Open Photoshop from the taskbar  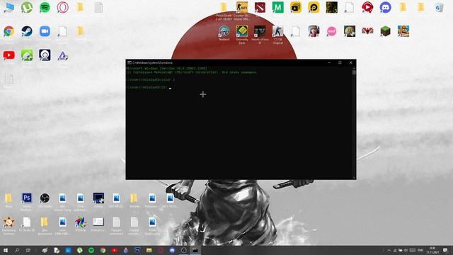click(137, 250)
